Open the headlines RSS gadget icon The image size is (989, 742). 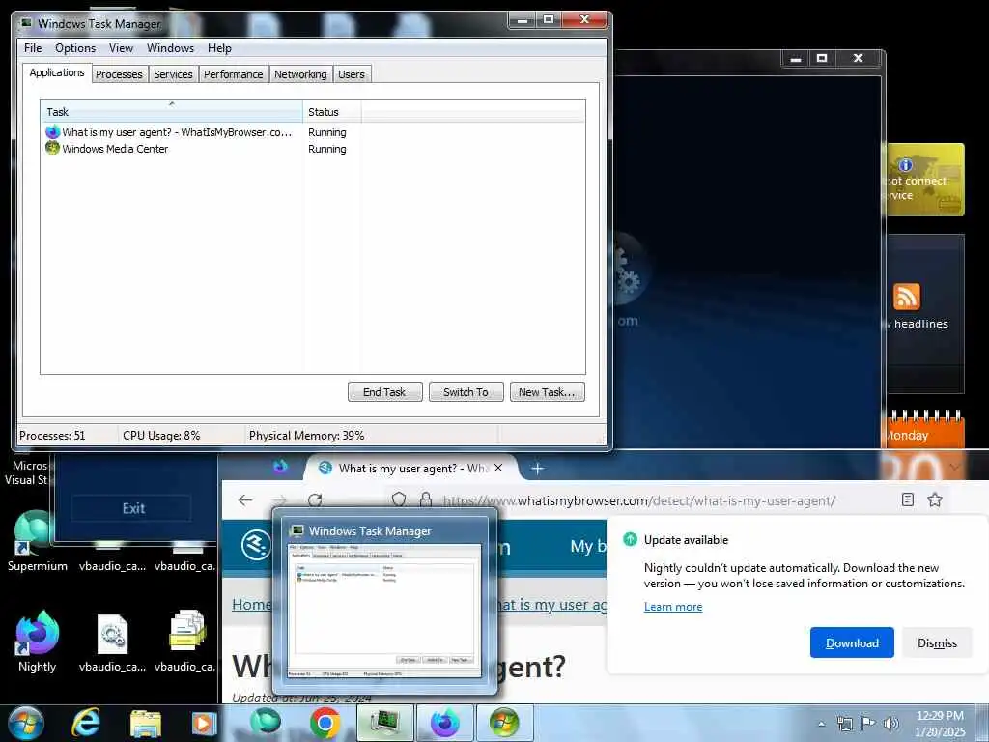pyautogui.click(x=906, y=297)
